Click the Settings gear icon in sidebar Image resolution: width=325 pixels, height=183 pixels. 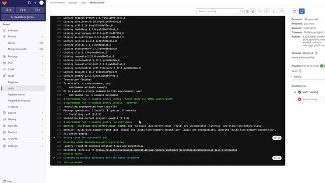(x=5, y=146)
